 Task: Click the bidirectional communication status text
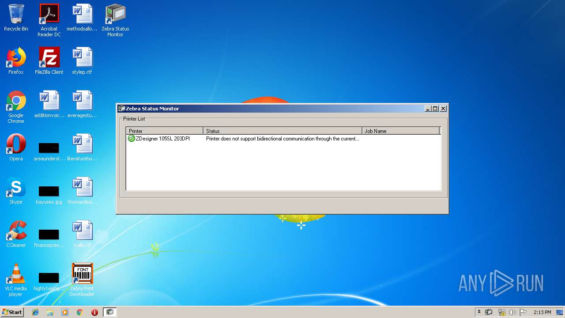[282, 139]
